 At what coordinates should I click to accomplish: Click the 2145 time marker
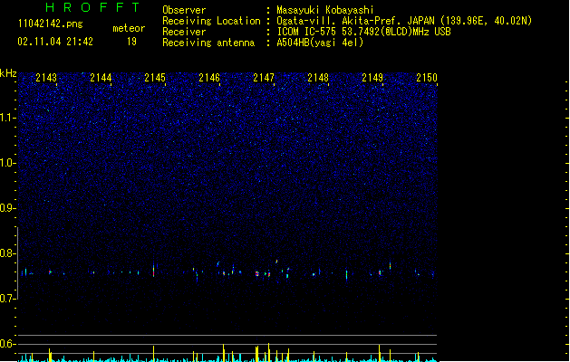coord(155,78)
